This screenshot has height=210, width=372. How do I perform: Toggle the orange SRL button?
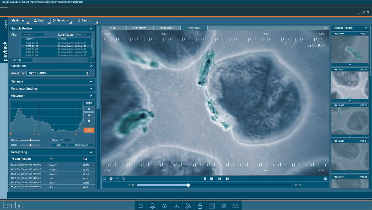point(89,130)
